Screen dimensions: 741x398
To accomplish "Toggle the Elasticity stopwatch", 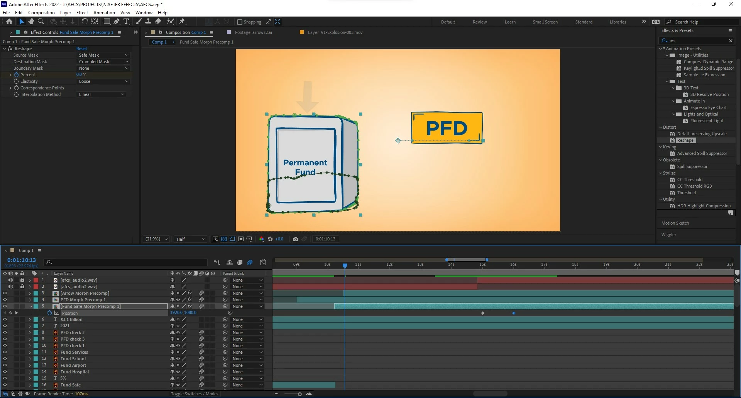I will coord(16,81).
